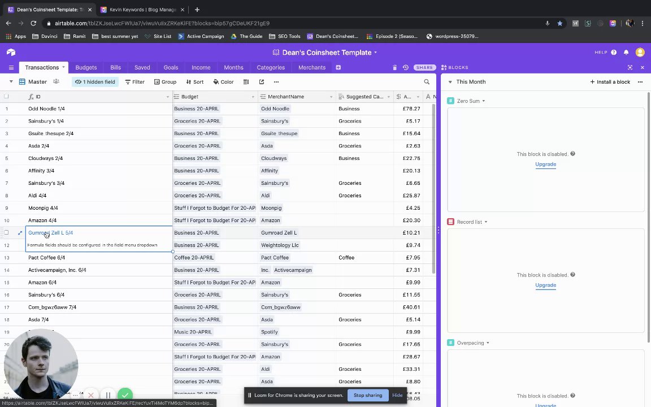
Task: Switch to the Months tab
Action: coord(233,67)
